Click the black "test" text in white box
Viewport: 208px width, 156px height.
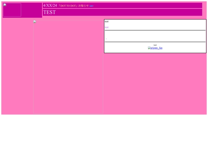pos(107,22)
